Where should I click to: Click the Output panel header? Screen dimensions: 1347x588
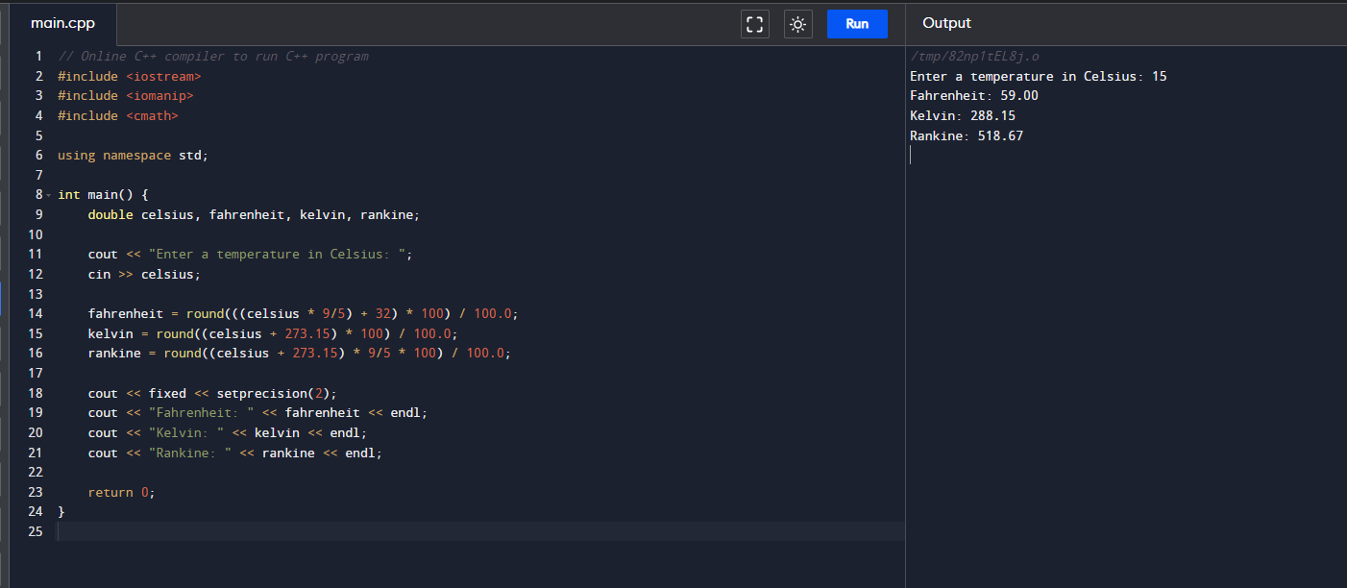coord(946,23)
